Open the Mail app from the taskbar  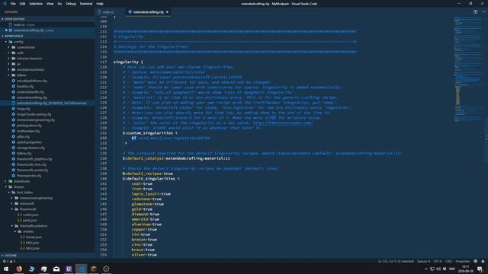pyautogui.click(x=56, y=269)
